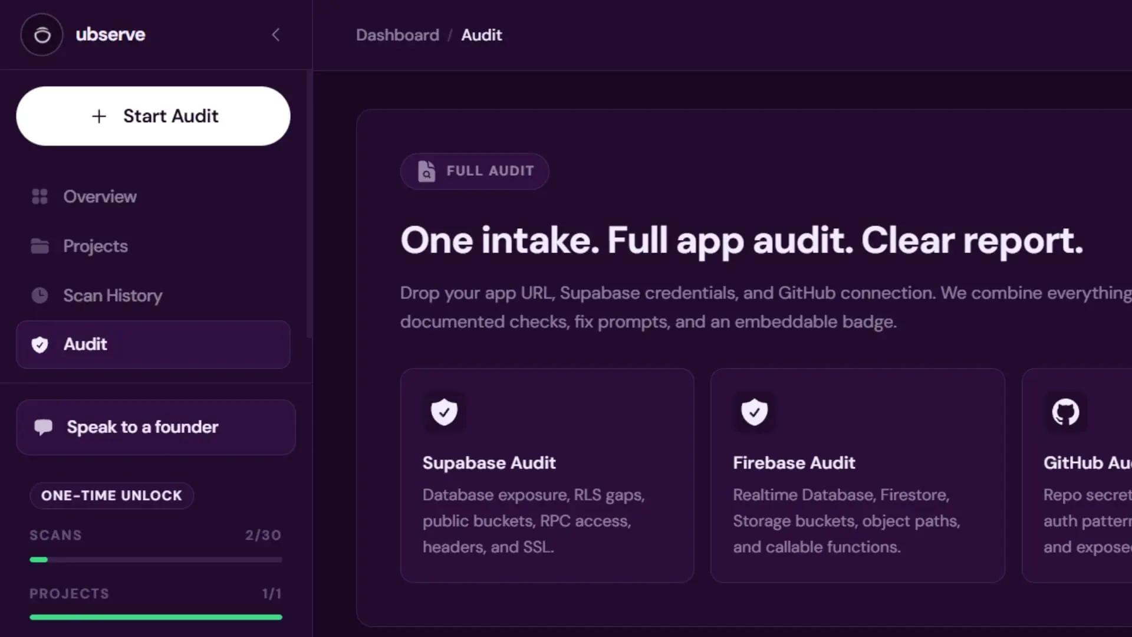Click the Supabase Audit description text
The width and height of the screenshot is (1132, 637).
(534, 521)
